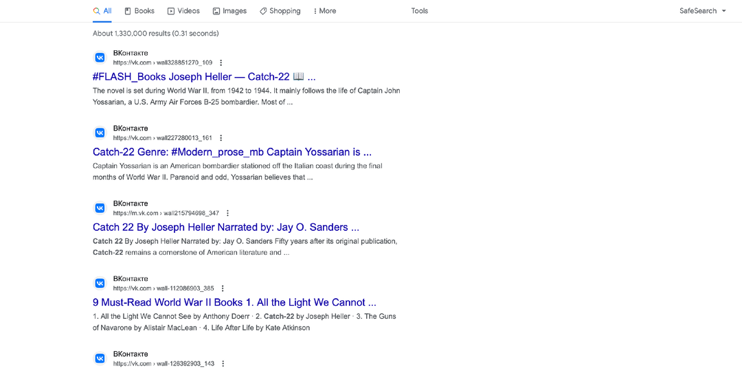The image size is (742, 371).
Task: Click the URL https://vk.com › wall-126392903_143
Action: click(164, 363)
